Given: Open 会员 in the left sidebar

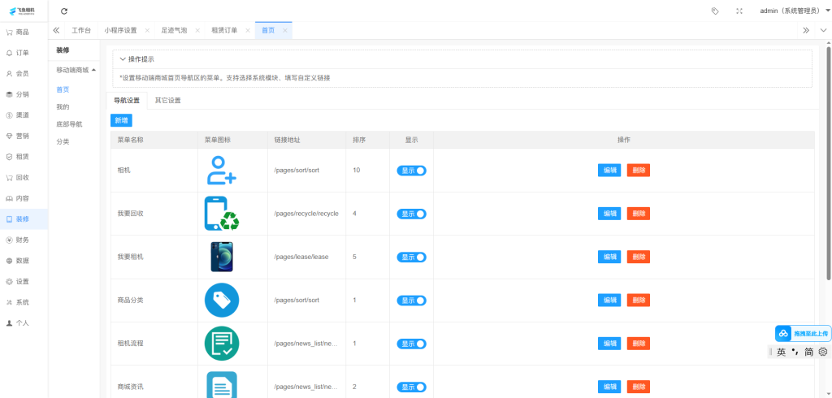Looking at the screenshot, I should pos(24,74).
